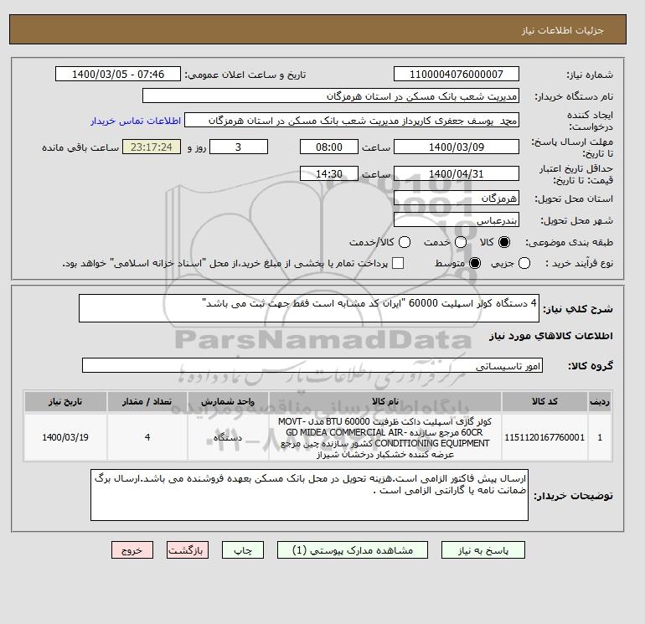Click the unit cell دستگاه
The image size is (645, 624).
click(228, 437)
